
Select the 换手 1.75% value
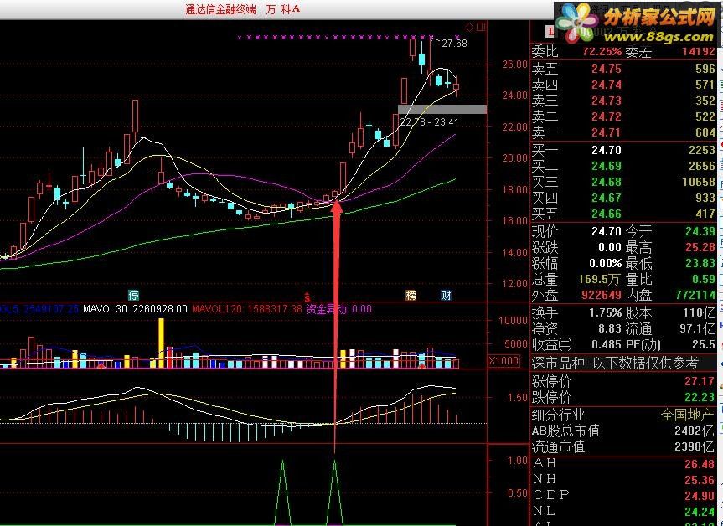point(606,312)
